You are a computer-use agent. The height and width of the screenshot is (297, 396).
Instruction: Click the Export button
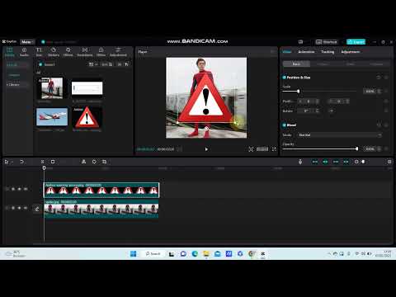(356, 42)
